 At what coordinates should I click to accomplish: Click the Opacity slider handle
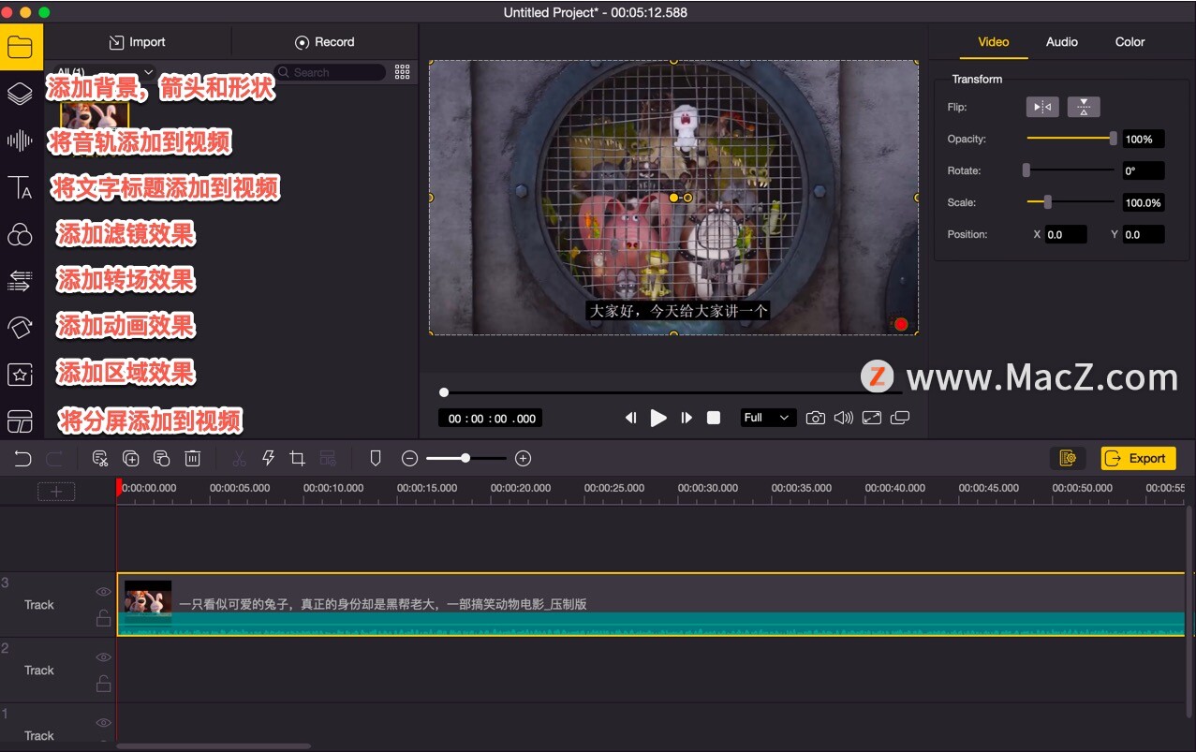[x=1114, y=139]
